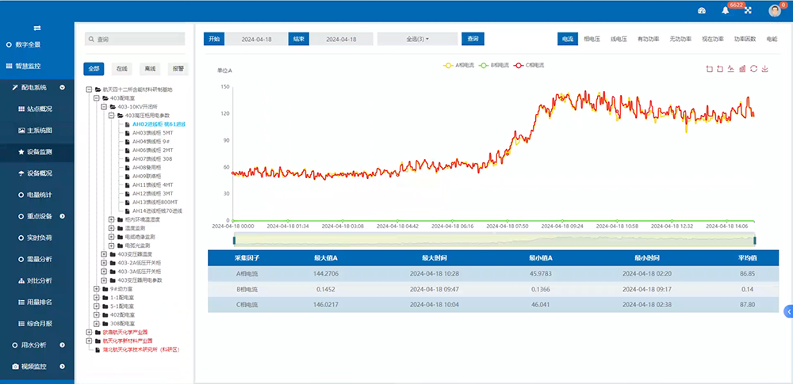Toggle the B相电流 legend series
Screen dimensions: 793x384
pyautogui.click(x=495, y=65)
